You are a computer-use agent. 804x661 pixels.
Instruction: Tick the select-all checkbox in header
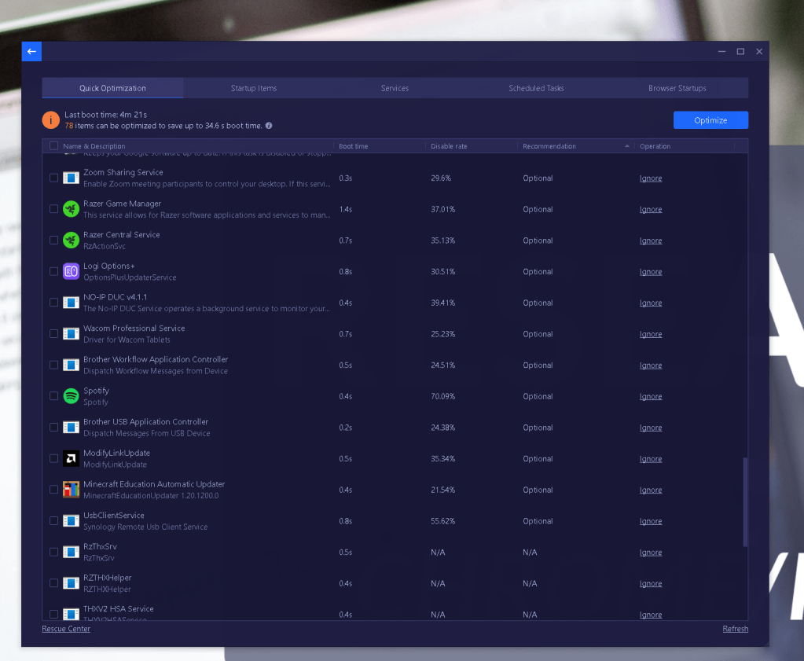click(x=54, y=145)
